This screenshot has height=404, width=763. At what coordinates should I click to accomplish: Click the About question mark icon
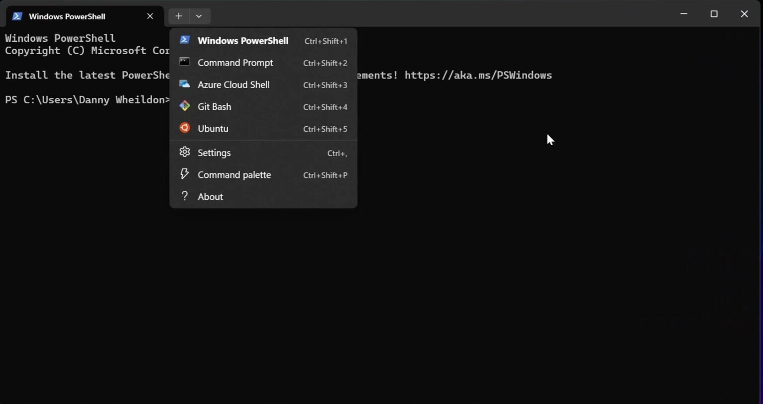[184, 196]
